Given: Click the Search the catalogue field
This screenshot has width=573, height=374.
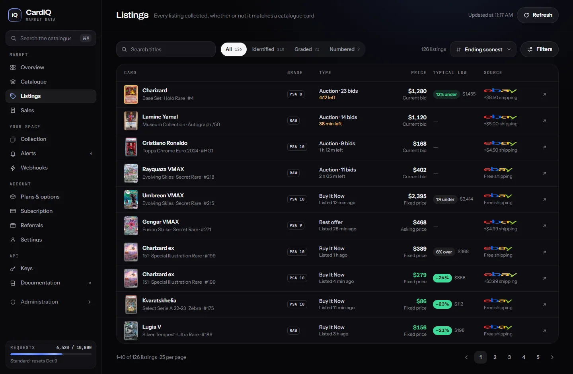Looking at the screenshot, I should [x=51, y=38].
